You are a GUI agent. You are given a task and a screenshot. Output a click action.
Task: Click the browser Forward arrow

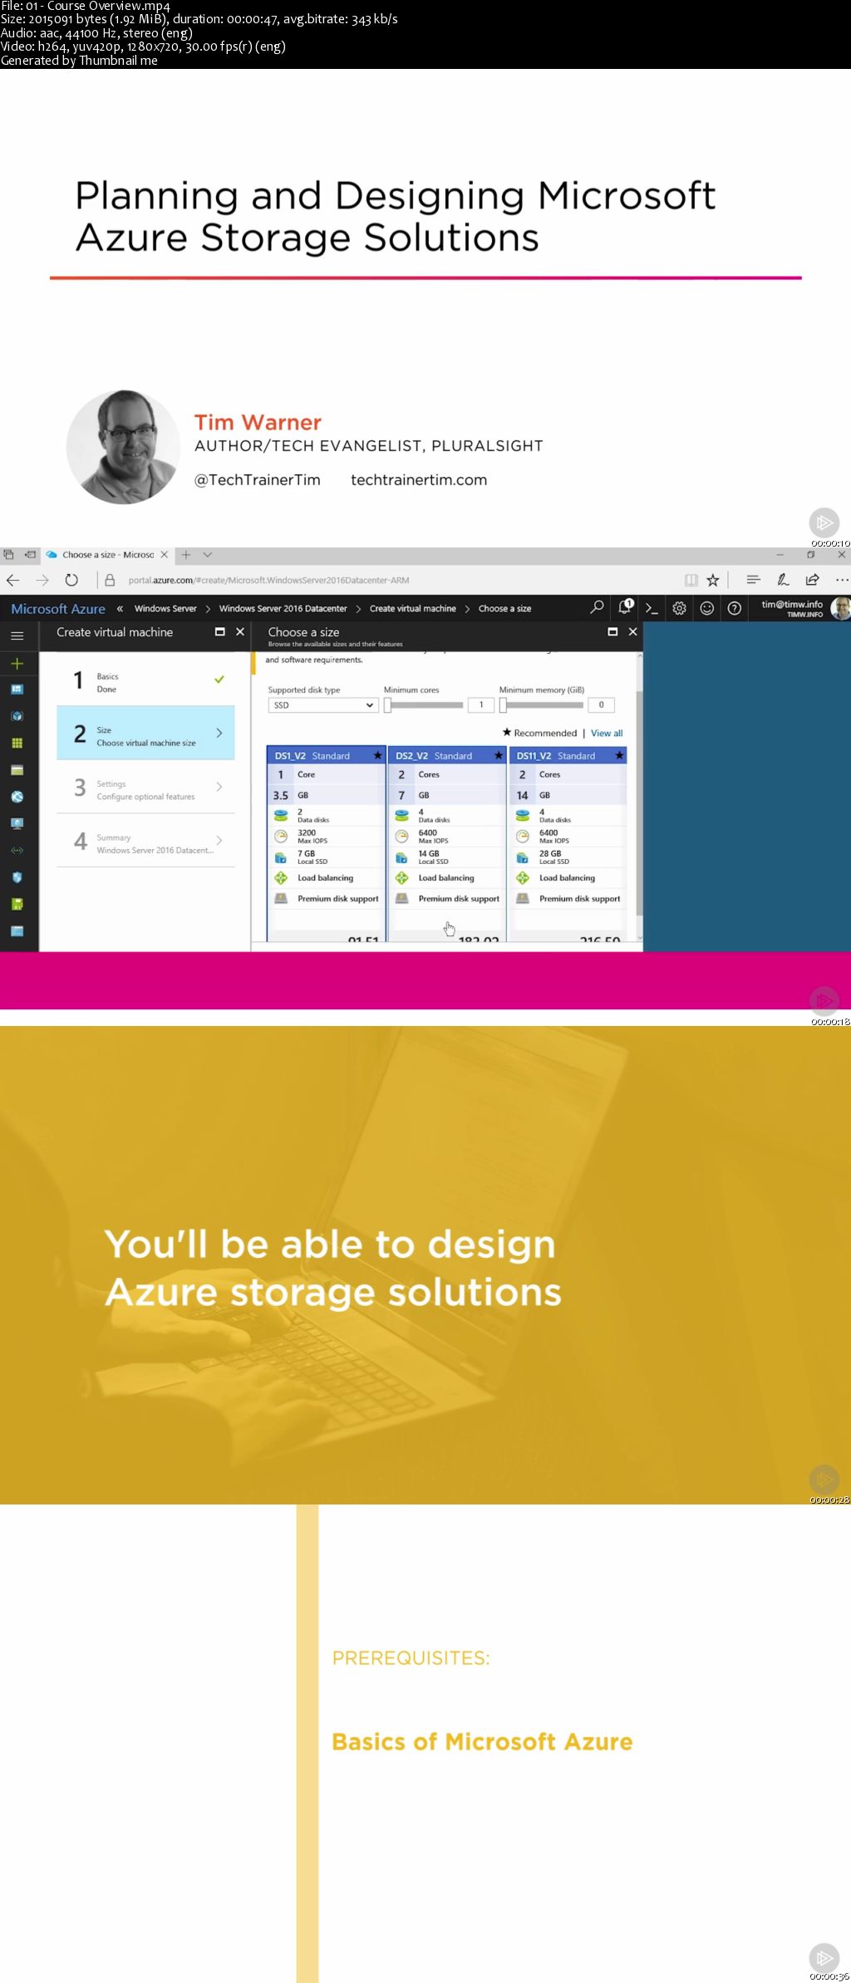[x=42, y=580]
